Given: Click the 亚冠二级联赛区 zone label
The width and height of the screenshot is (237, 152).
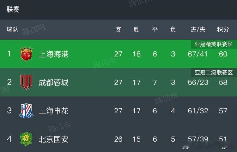Looking at the screenshot, I should tap(214, 73).
